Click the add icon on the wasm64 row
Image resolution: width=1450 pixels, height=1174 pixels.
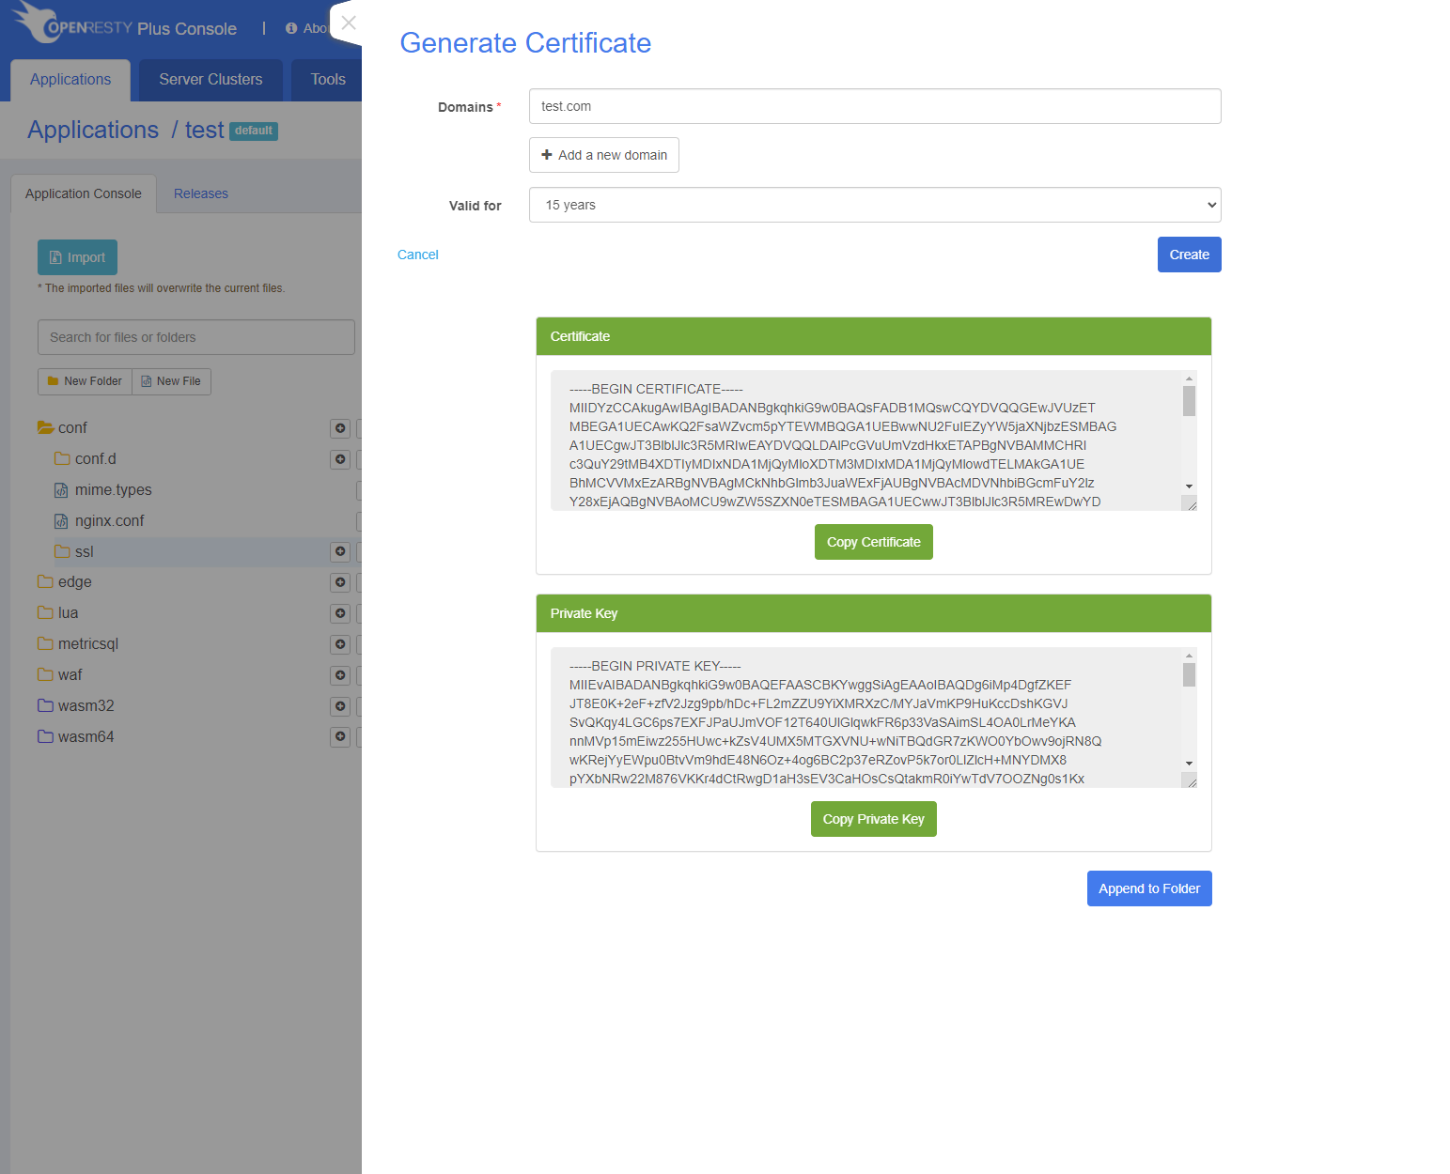[x=340, y=737]
